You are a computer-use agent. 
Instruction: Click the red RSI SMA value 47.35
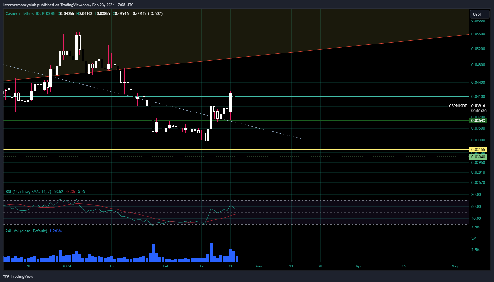70,192
